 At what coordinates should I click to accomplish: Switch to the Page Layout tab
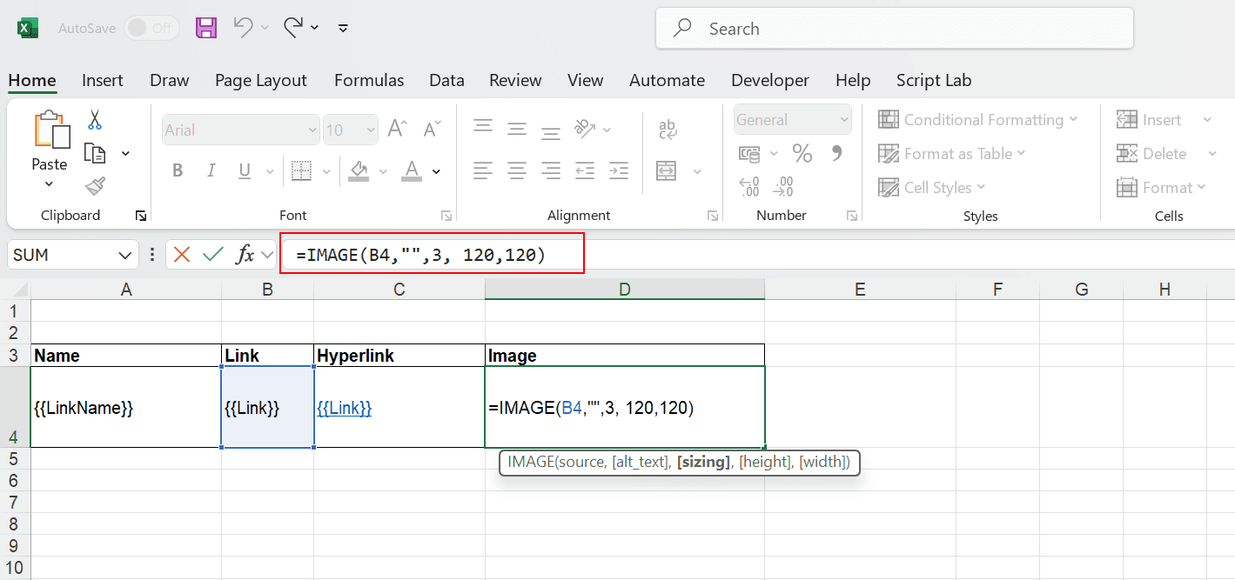pyautogui.click(x=261, y=80)
